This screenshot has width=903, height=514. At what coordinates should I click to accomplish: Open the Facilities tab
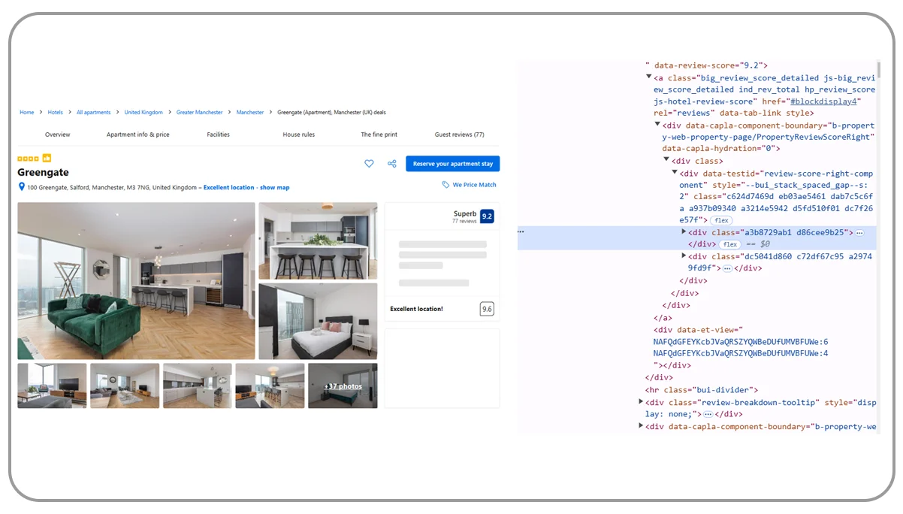tap(218, 135)
